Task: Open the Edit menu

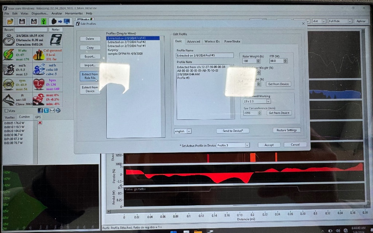Action: coord(15,14)
